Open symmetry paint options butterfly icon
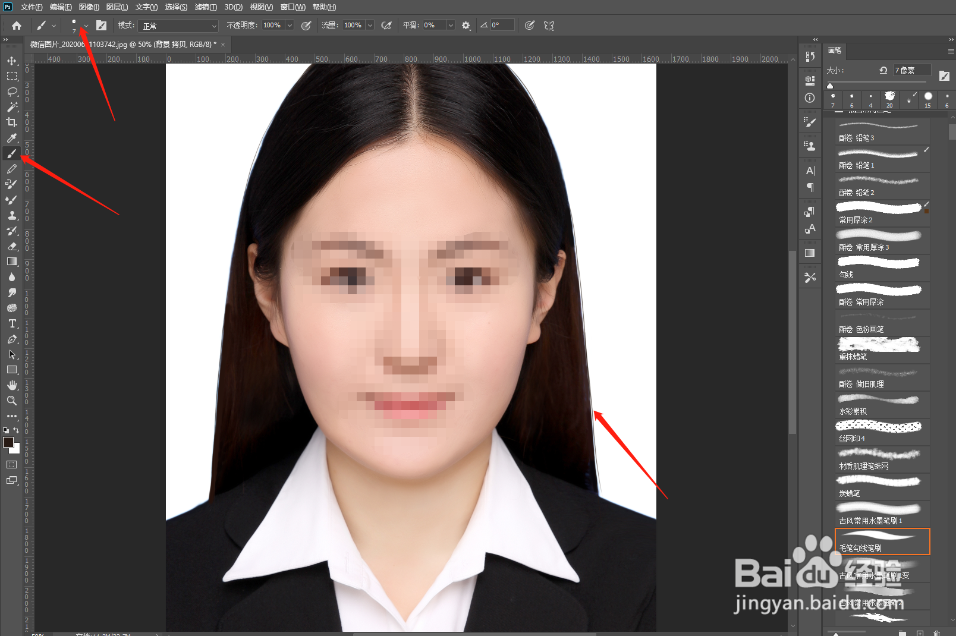956x636 pixels. [549, 26]
